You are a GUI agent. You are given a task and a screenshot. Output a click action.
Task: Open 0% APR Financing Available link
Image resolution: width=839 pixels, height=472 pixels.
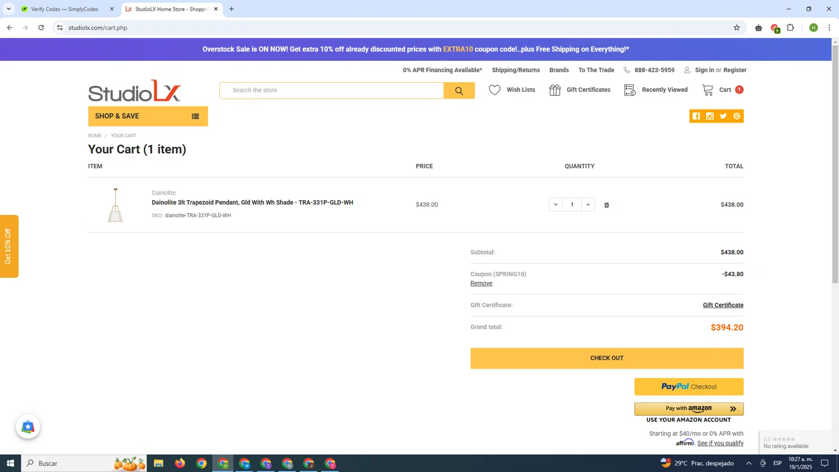point(442,70)
